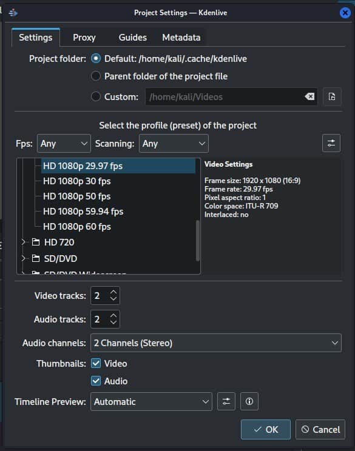Open the Audio channels dropdown
The height and width of the screenshot is (451, 355).
216,343
